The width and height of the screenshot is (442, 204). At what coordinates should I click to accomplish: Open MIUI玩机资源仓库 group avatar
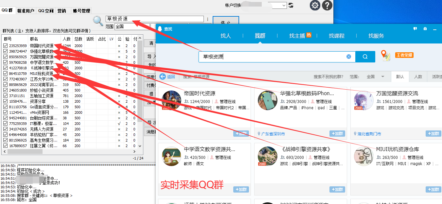click(x=364, y=156)
